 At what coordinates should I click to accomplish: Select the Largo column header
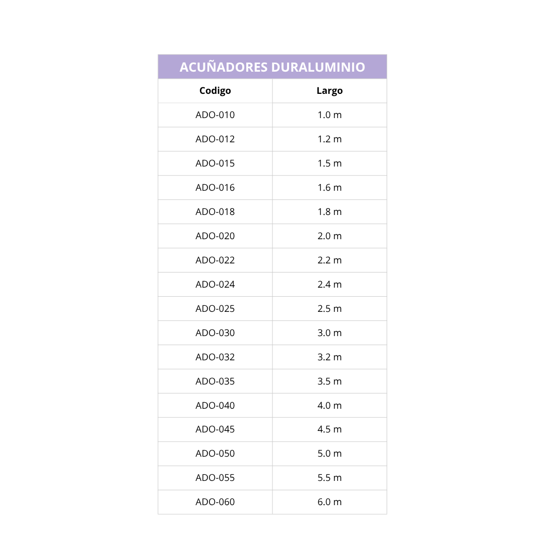coord(330,91)
